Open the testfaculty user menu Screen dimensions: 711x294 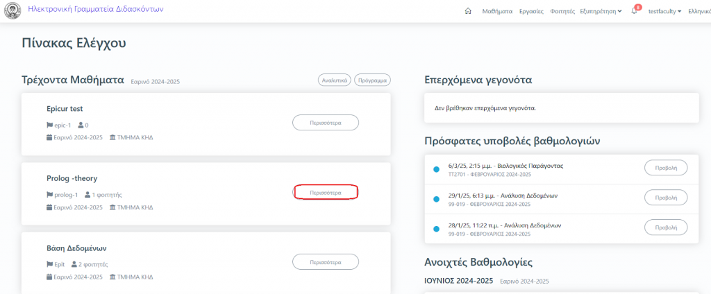pyautogui.click(x=664, y=11)
